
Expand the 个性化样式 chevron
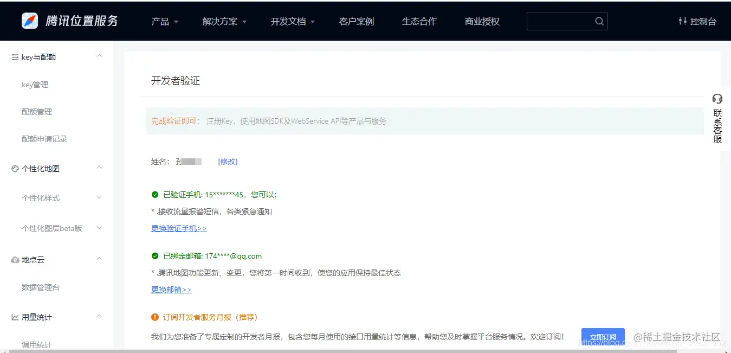pos(99,197)
